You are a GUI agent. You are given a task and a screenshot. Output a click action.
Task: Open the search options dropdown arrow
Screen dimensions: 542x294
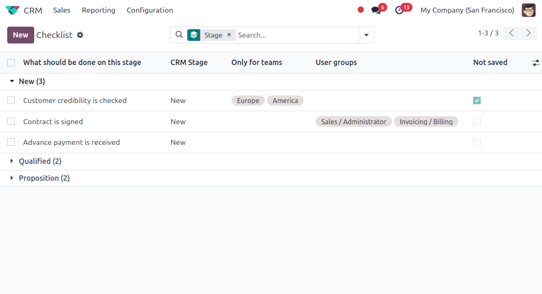pos(366,35)
